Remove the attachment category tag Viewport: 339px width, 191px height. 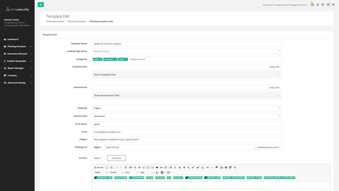point(115,59)
